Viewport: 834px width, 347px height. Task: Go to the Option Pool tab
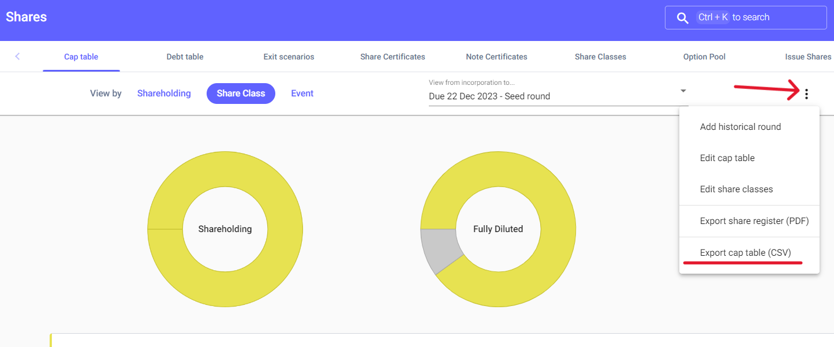click(x=704, y=57)
